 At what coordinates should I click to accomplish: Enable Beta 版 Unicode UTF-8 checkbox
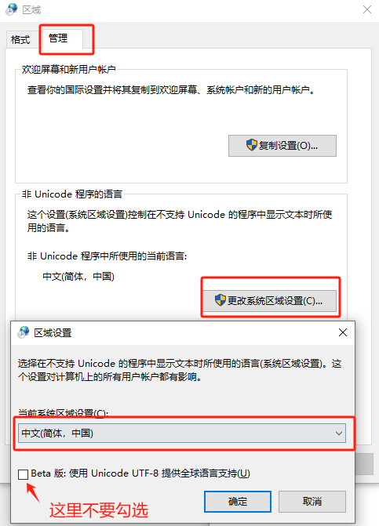23,474
